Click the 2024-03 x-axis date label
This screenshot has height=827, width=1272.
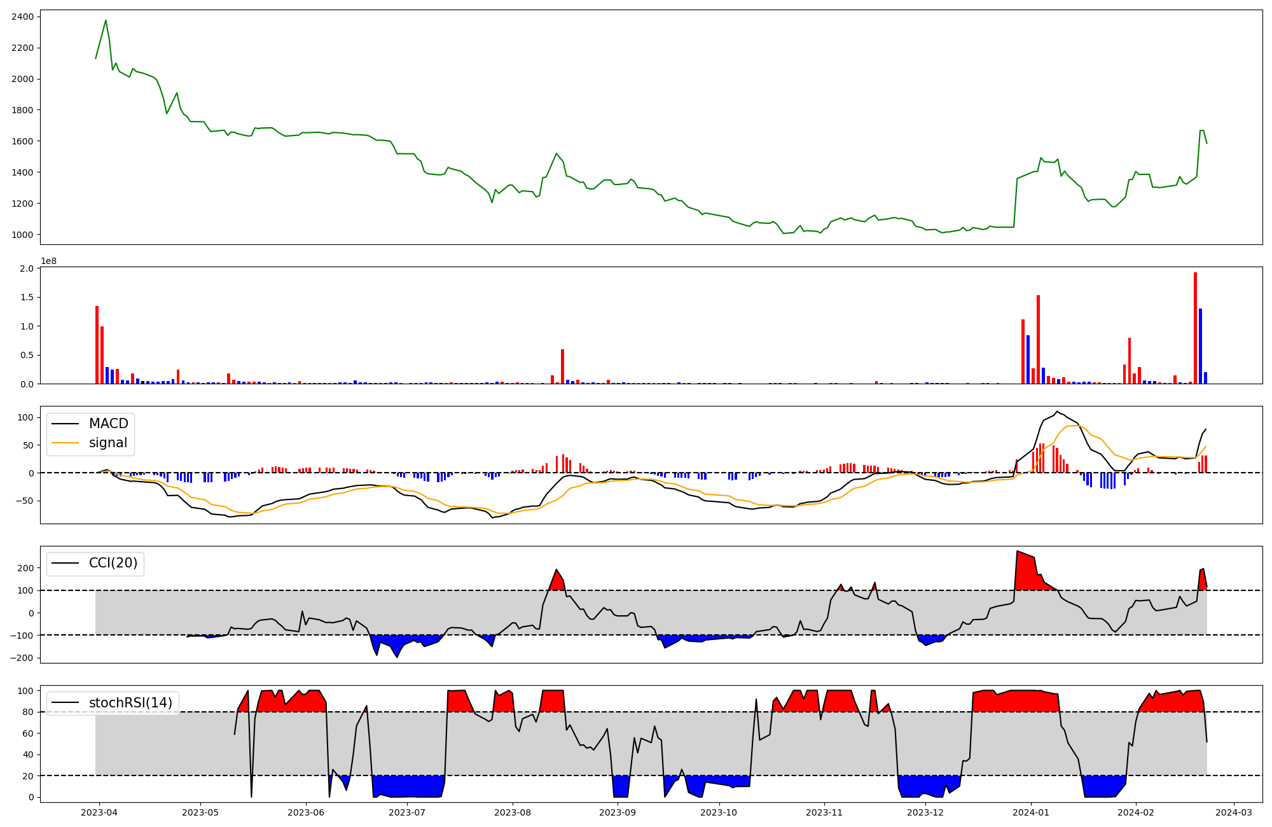(x=1234, y=812)
